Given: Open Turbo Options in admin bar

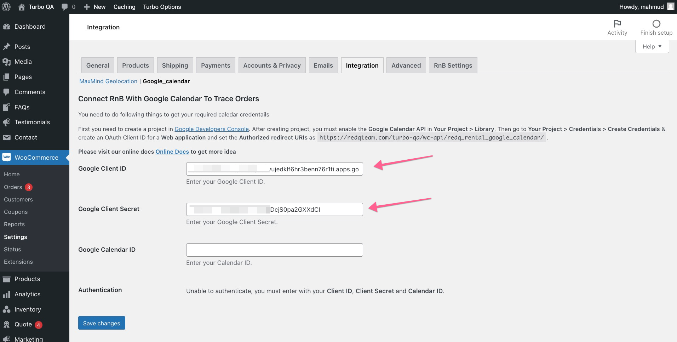Looking at the screenshot, I should (162, 7).
